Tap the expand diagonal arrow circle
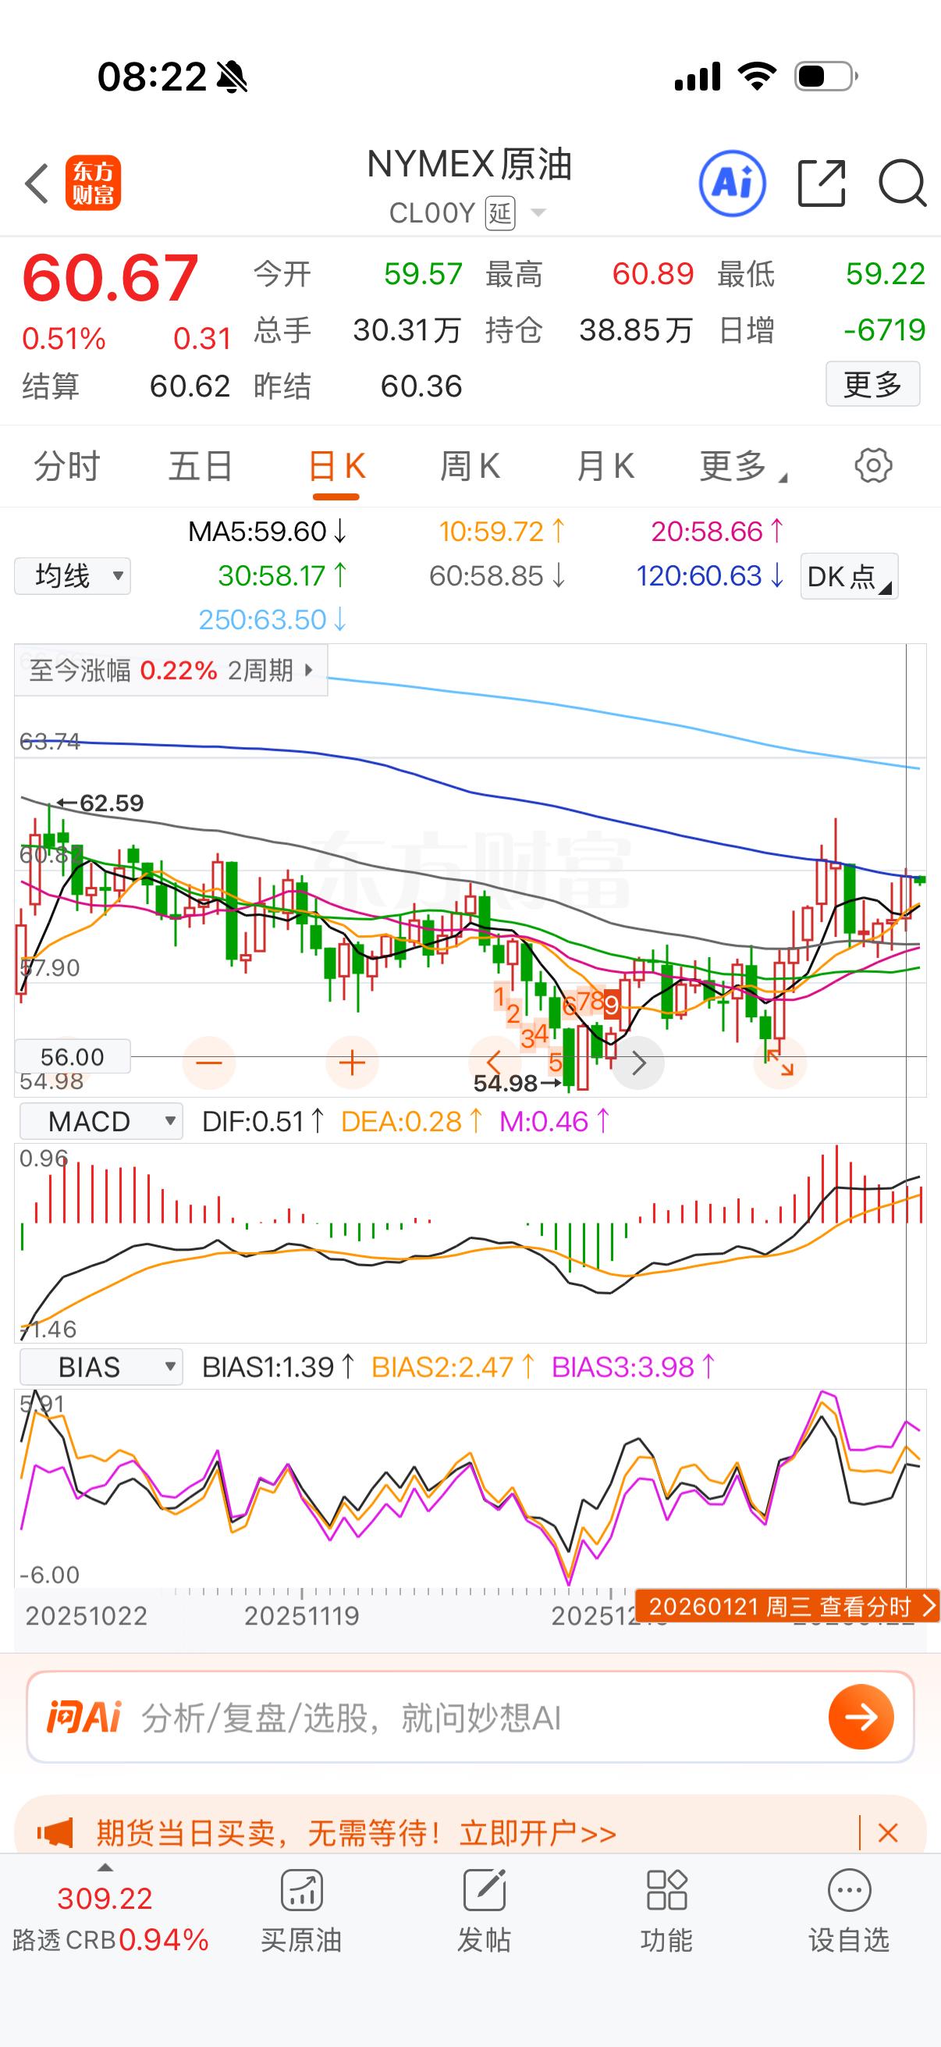The image size is (941, 2047). click(x=780, y=1063)
